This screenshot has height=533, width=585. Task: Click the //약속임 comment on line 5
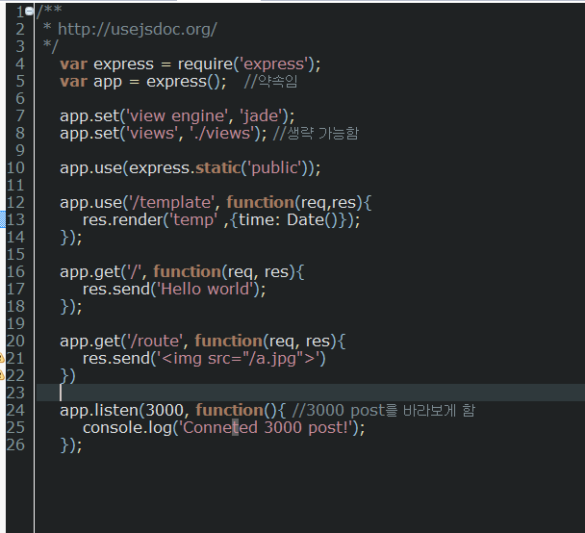[x=271, y=82]
